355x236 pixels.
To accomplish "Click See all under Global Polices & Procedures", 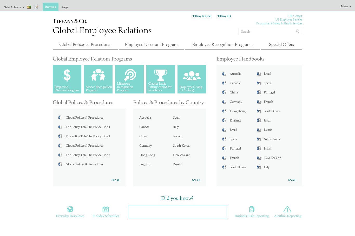I will coord(115,180).
